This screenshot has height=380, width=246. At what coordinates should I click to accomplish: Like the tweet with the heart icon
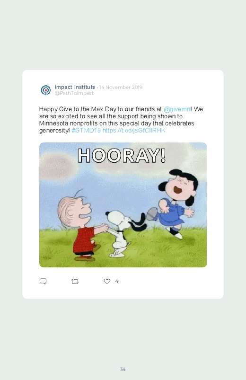107,281
